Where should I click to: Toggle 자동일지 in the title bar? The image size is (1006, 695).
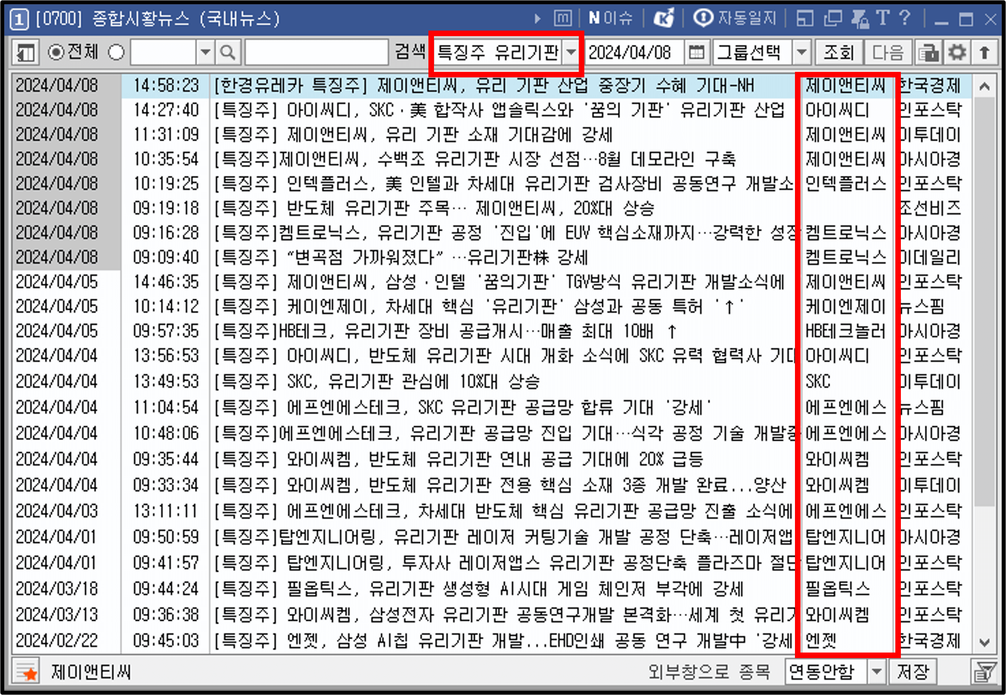735,18
